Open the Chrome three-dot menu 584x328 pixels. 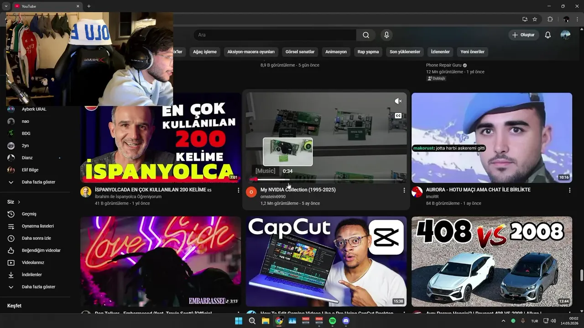click(577, 19)
